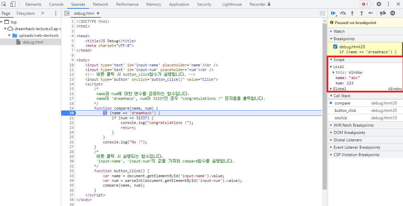Expand the Global scope node

pos(331,89)
